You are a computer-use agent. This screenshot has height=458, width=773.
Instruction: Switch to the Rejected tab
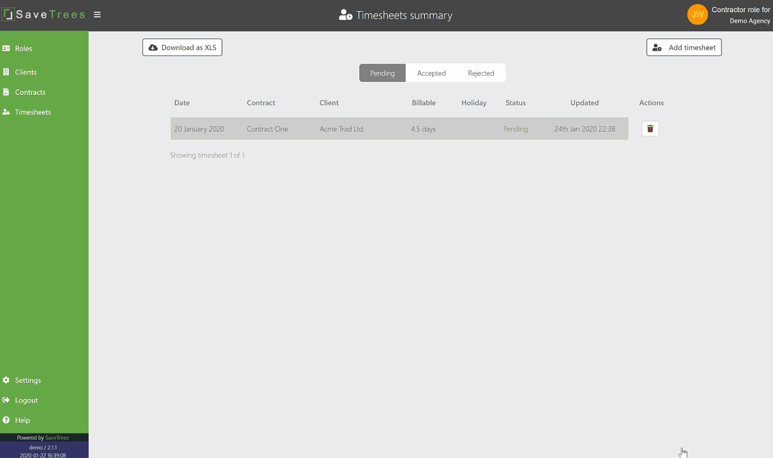(481, 73)
